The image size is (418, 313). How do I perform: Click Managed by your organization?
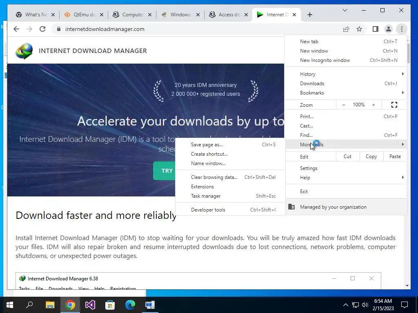click(346, 207)
